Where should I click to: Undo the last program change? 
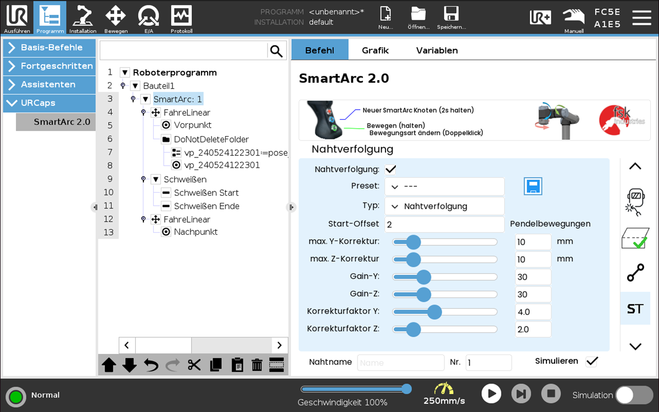point(151,365)
